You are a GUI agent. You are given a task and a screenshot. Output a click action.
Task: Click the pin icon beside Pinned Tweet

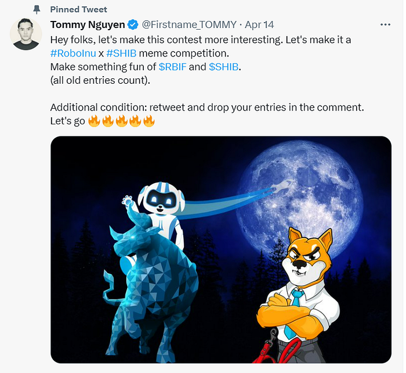37,10
